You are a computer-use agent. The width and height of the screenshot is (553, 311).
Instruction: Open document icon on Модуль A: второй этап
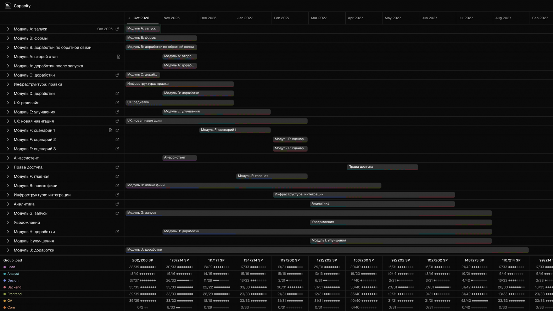[x=119, y=57]
